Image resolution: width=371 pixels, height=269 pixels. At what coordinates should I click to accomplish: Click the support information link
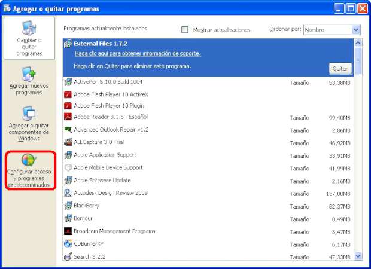pos(137,54)
